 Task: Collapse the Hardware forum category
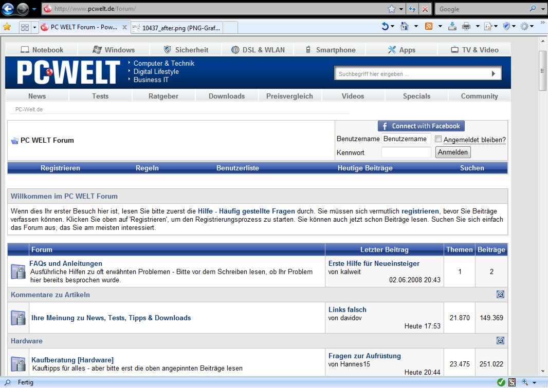[501, 340]
